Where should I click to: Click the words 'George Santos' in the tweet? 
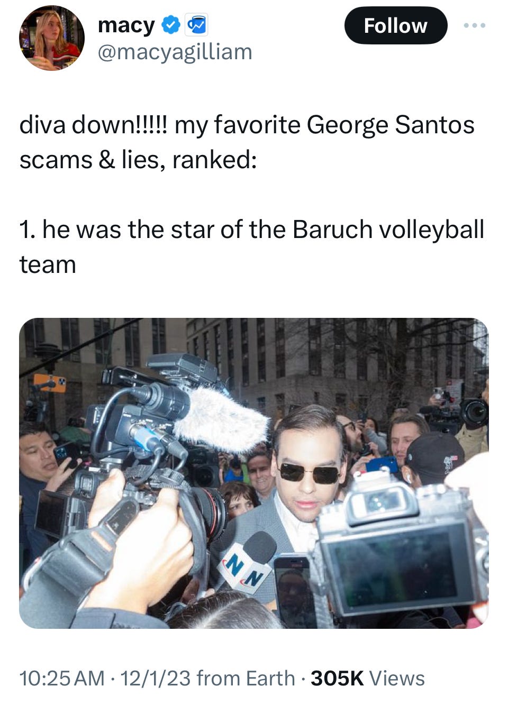(390, 125)
